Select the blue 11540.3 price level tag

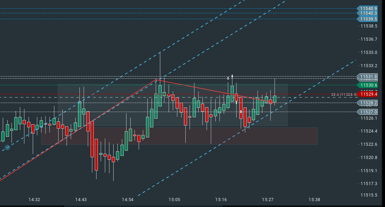pos(367,13)
